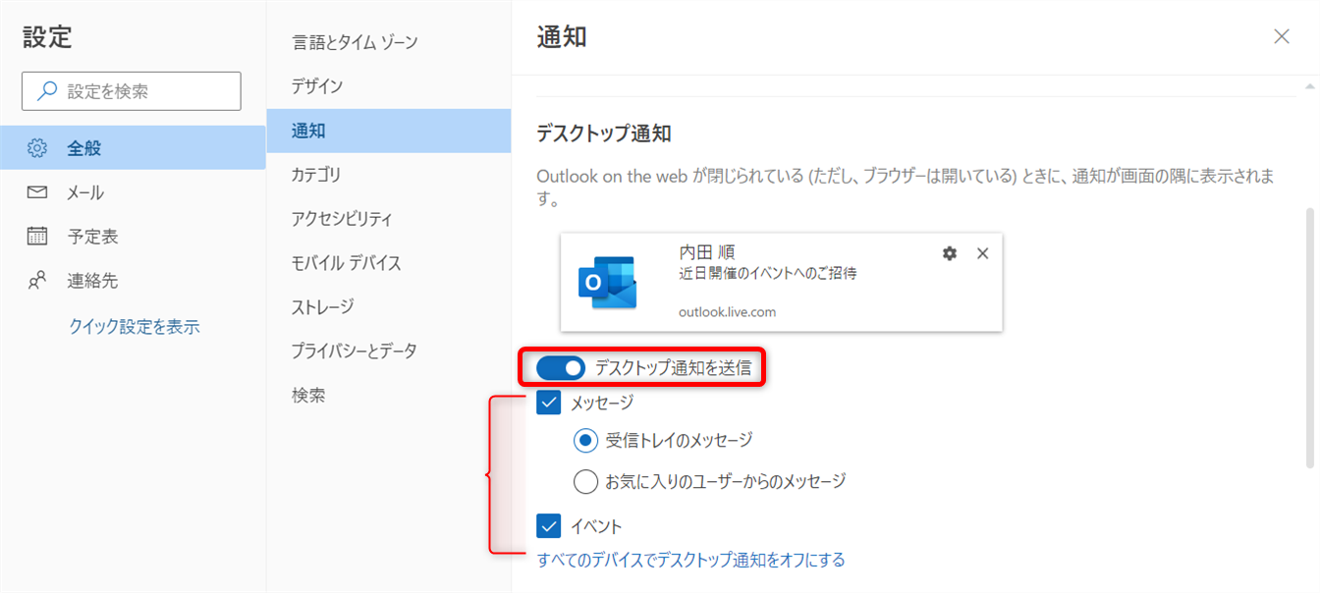Viewport: 1320px width, 593px height.
Task: Open 言語とタイム ゾーン settings
Action: coord(355,42)
